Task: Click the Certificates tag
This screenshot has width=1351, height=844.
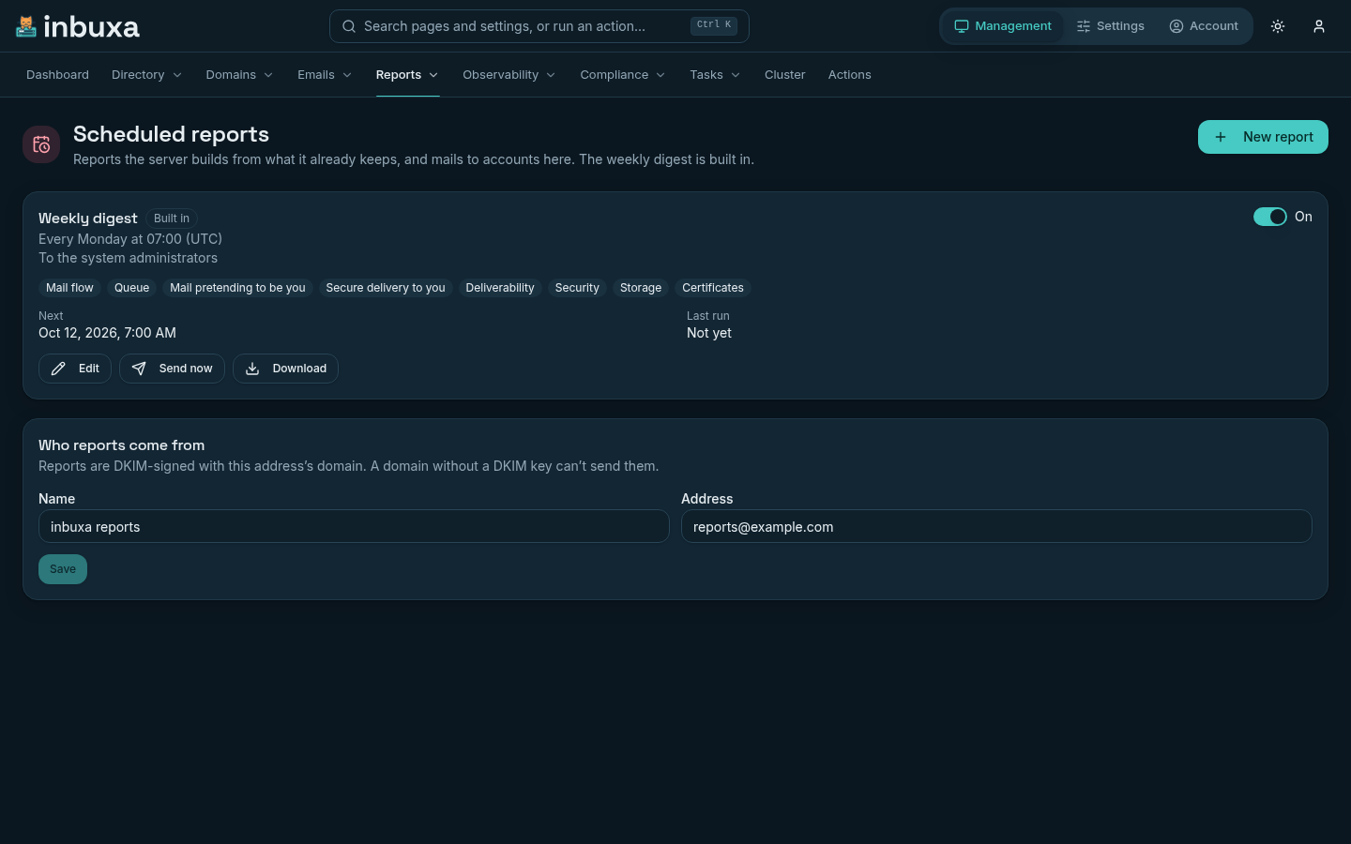Action: click(713, 288)
